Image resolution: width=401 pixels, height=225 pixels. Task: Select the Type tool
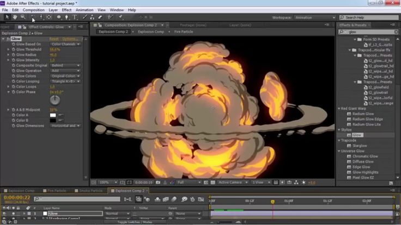pyautogui.click(x=75, y=17)
